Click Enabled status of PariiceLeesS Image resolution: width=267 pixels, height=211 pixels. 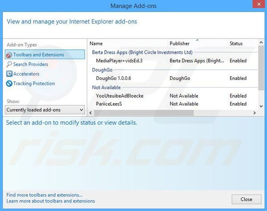[x=238, y=104]
